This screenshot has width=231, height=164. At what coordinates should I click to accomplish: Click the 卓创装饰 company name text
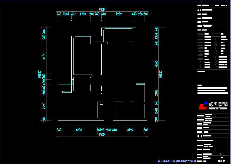point(218,104)
